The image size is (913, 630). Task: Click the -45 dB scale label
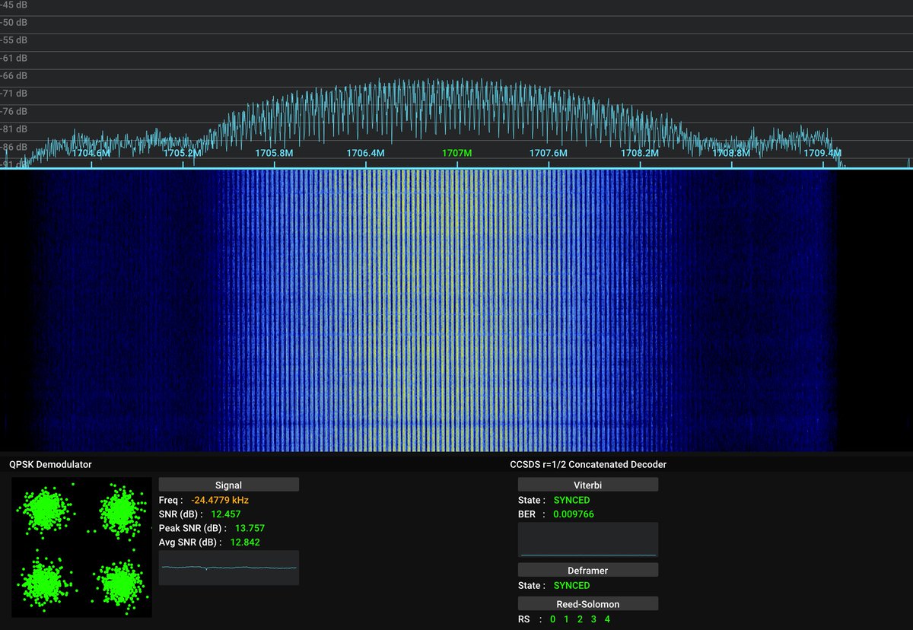point(14,5)
